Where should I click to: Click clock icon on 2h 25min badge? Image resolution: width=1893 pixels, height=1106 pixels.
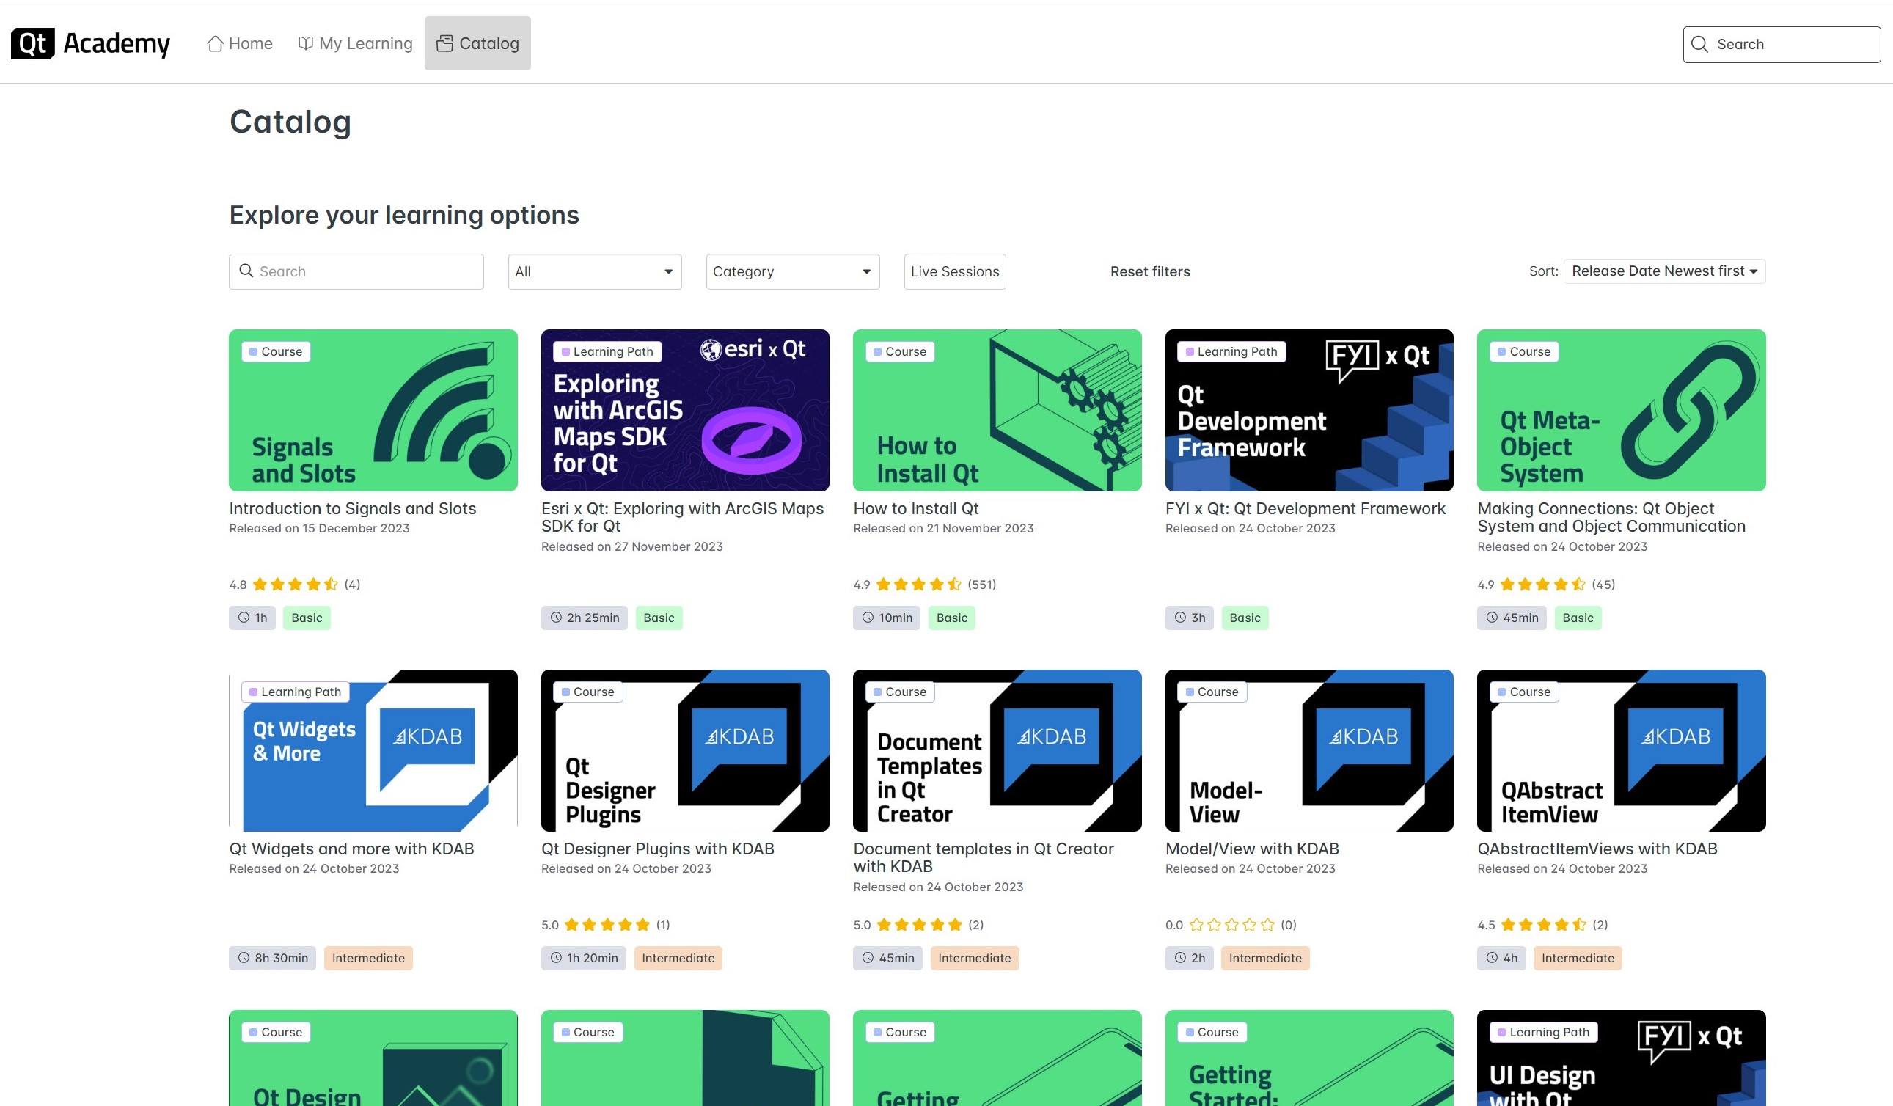556,618
